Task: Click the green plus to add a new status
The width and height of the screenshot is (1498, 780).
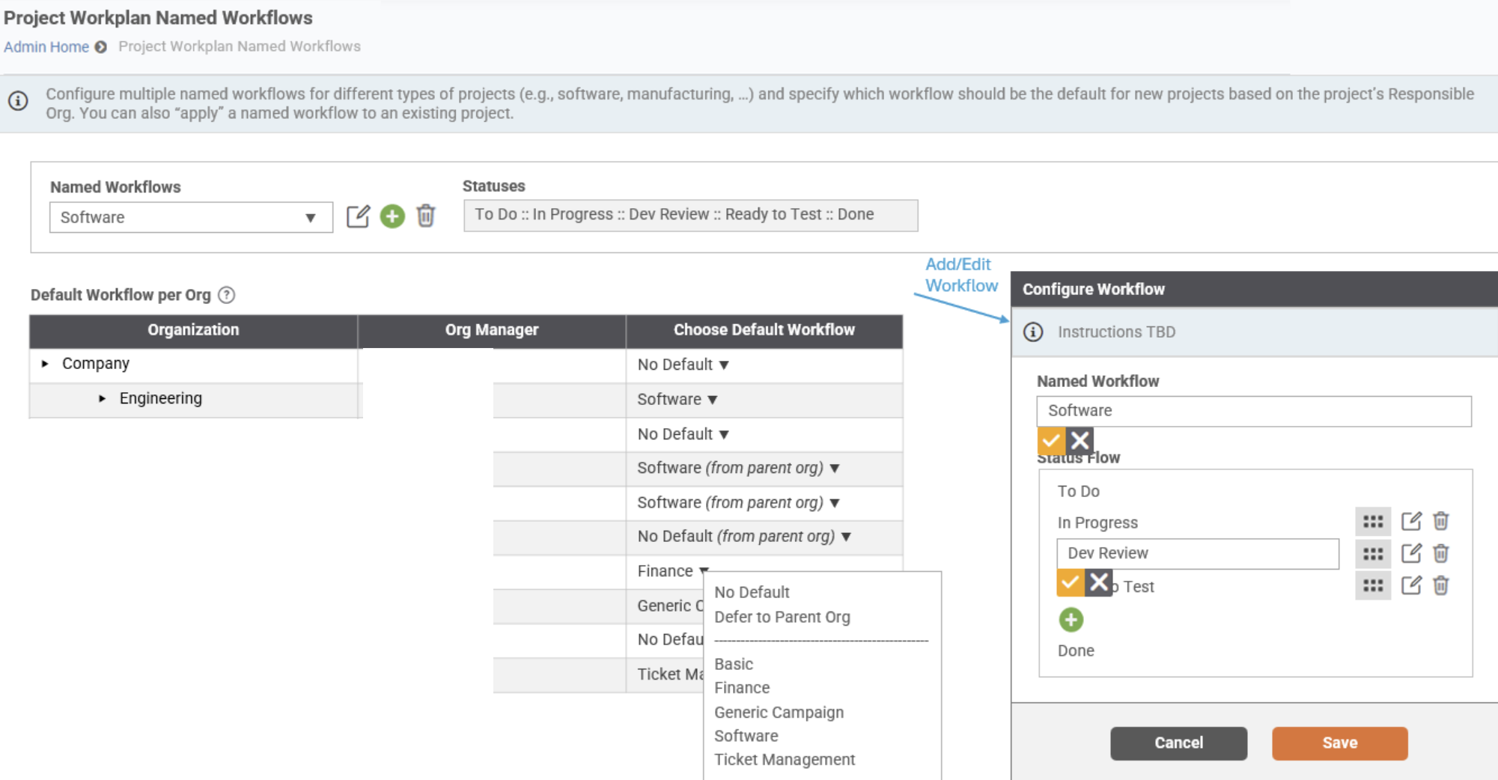Action: pos(1071,620)
